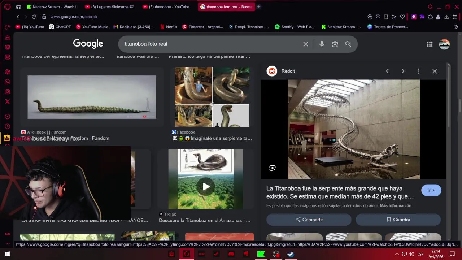Open the Spotify Web Player bookmark

pyautogui.click(x=295, y=27)
